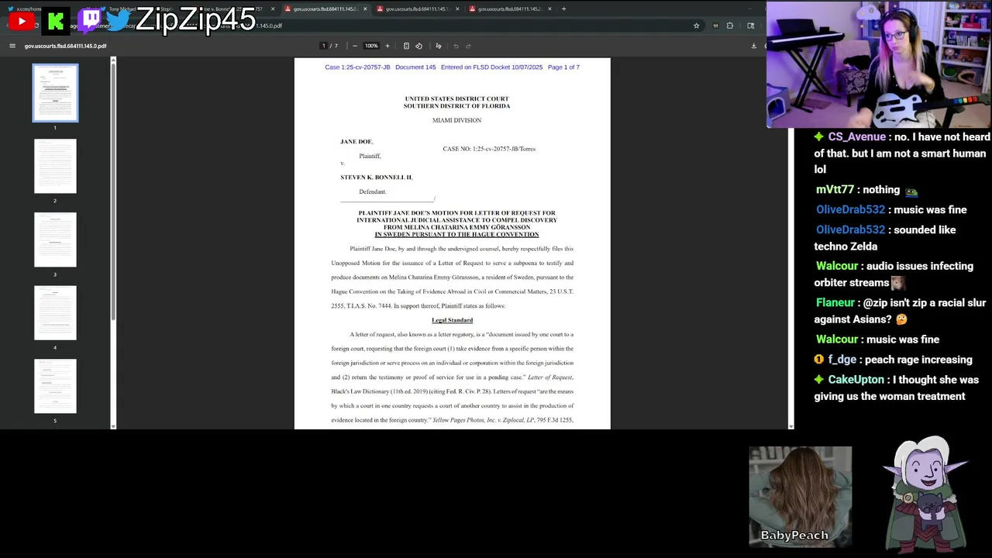Viewport: 992px width, 558px height.
Task: Open page 4 thumbnail
Action: point(55,313)
